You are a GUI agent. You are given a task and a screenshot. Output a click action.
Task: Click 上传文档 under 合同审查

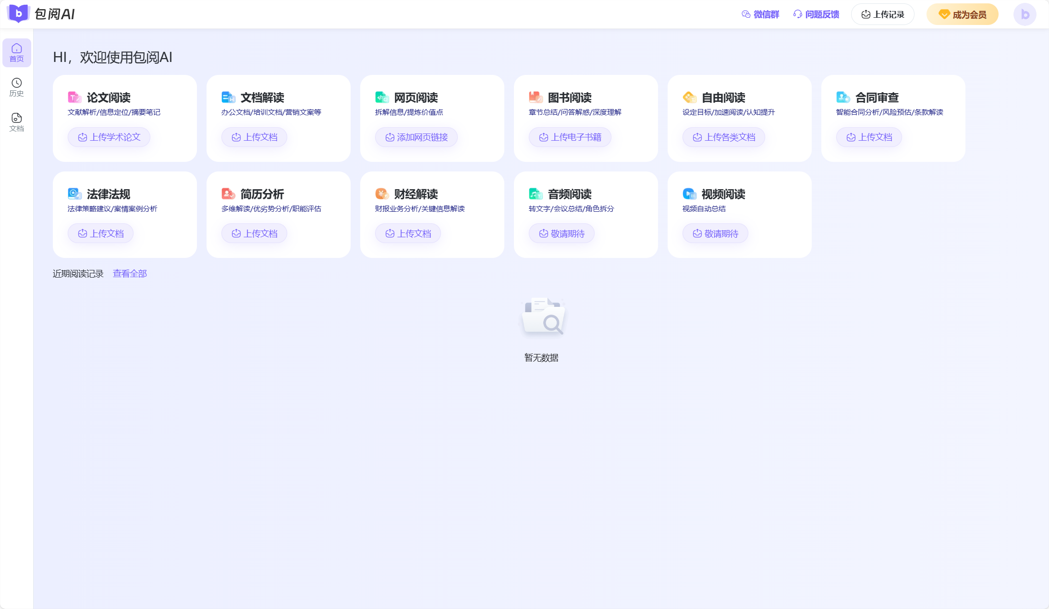click(869, 137)
